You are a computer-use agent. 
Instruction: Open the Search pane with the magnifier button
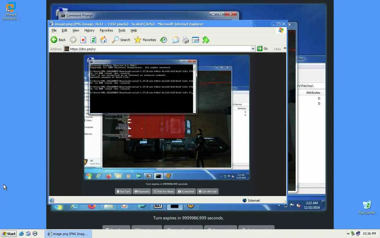click(121, 40)
